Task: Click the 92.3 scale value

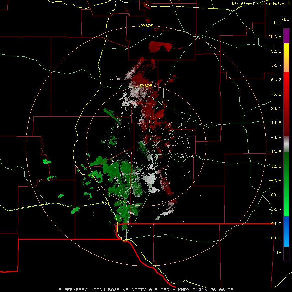Action: tap(276, 51)
